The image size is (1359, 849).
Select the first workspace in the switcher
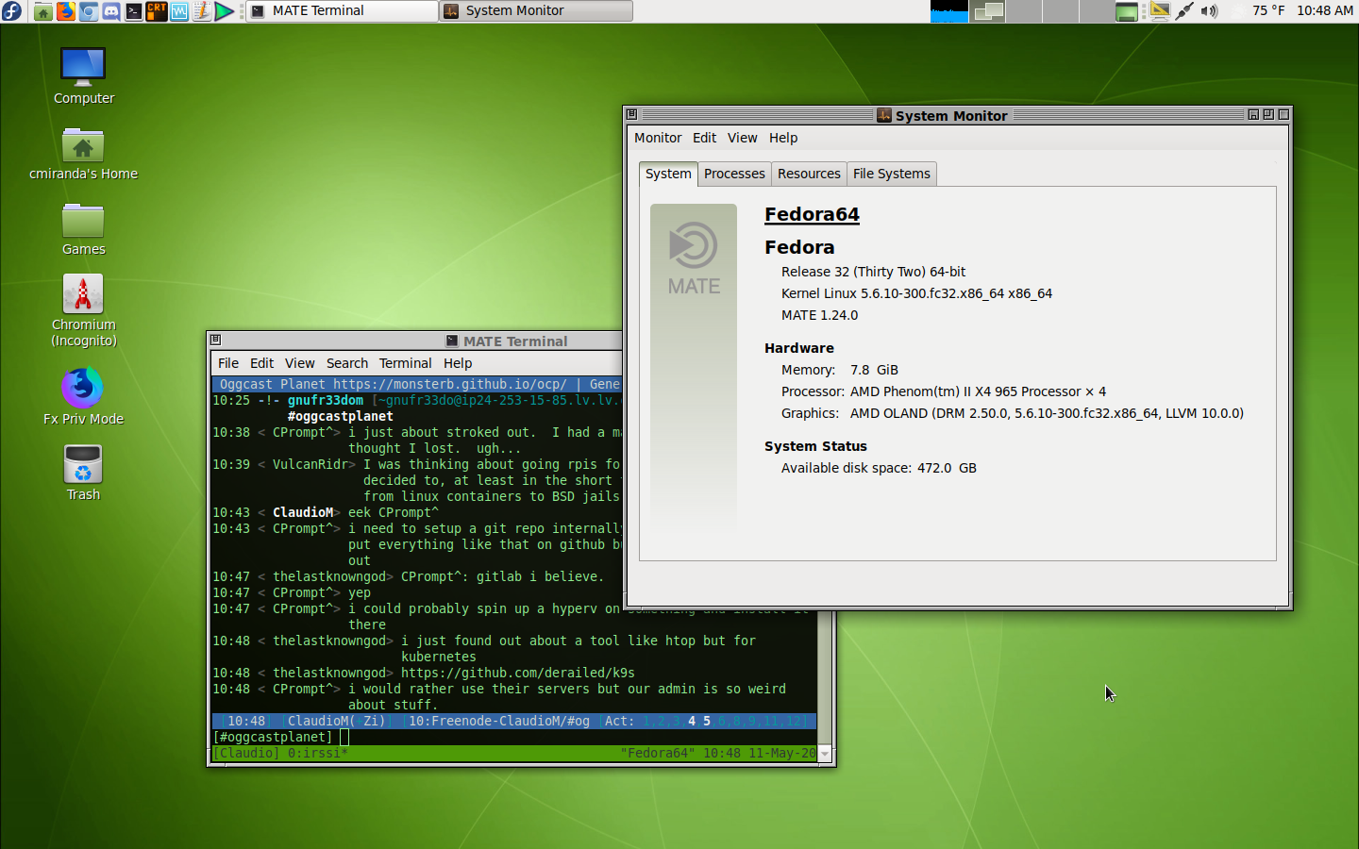pos(988,11)
